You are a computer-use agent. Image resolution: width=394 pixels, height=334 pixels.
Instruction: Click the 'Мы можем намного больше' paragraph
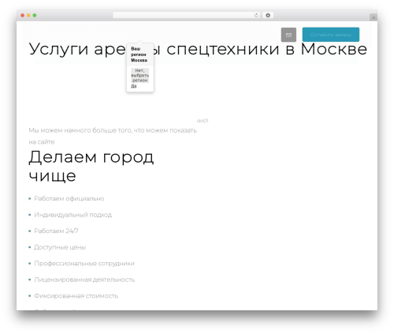(113, 136)
